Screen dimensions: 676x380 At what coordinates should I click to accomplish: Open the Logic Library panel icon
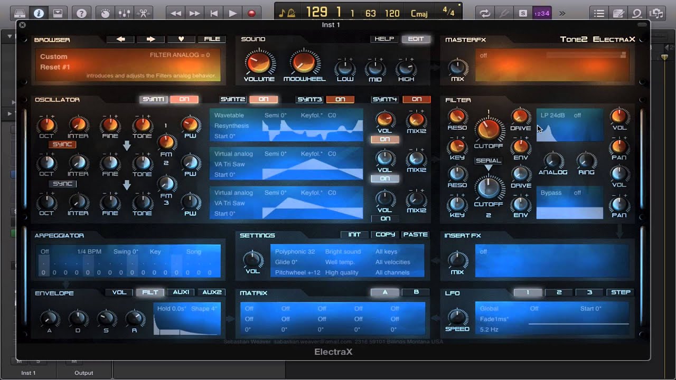(x=20, y=13)
